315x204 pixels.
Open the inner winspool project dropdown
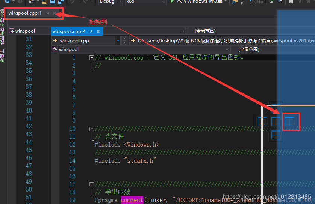point(140,49)
